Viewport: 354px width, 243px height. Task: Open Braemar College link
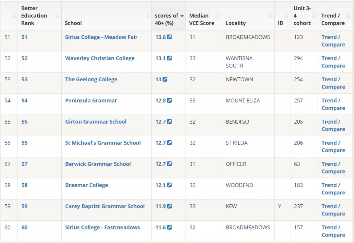point(87,185)
